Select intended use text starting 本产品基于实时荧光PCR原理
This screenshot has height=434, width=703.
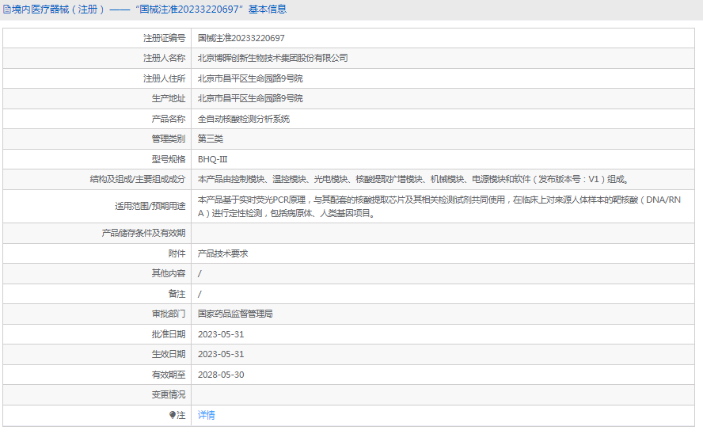439,206
